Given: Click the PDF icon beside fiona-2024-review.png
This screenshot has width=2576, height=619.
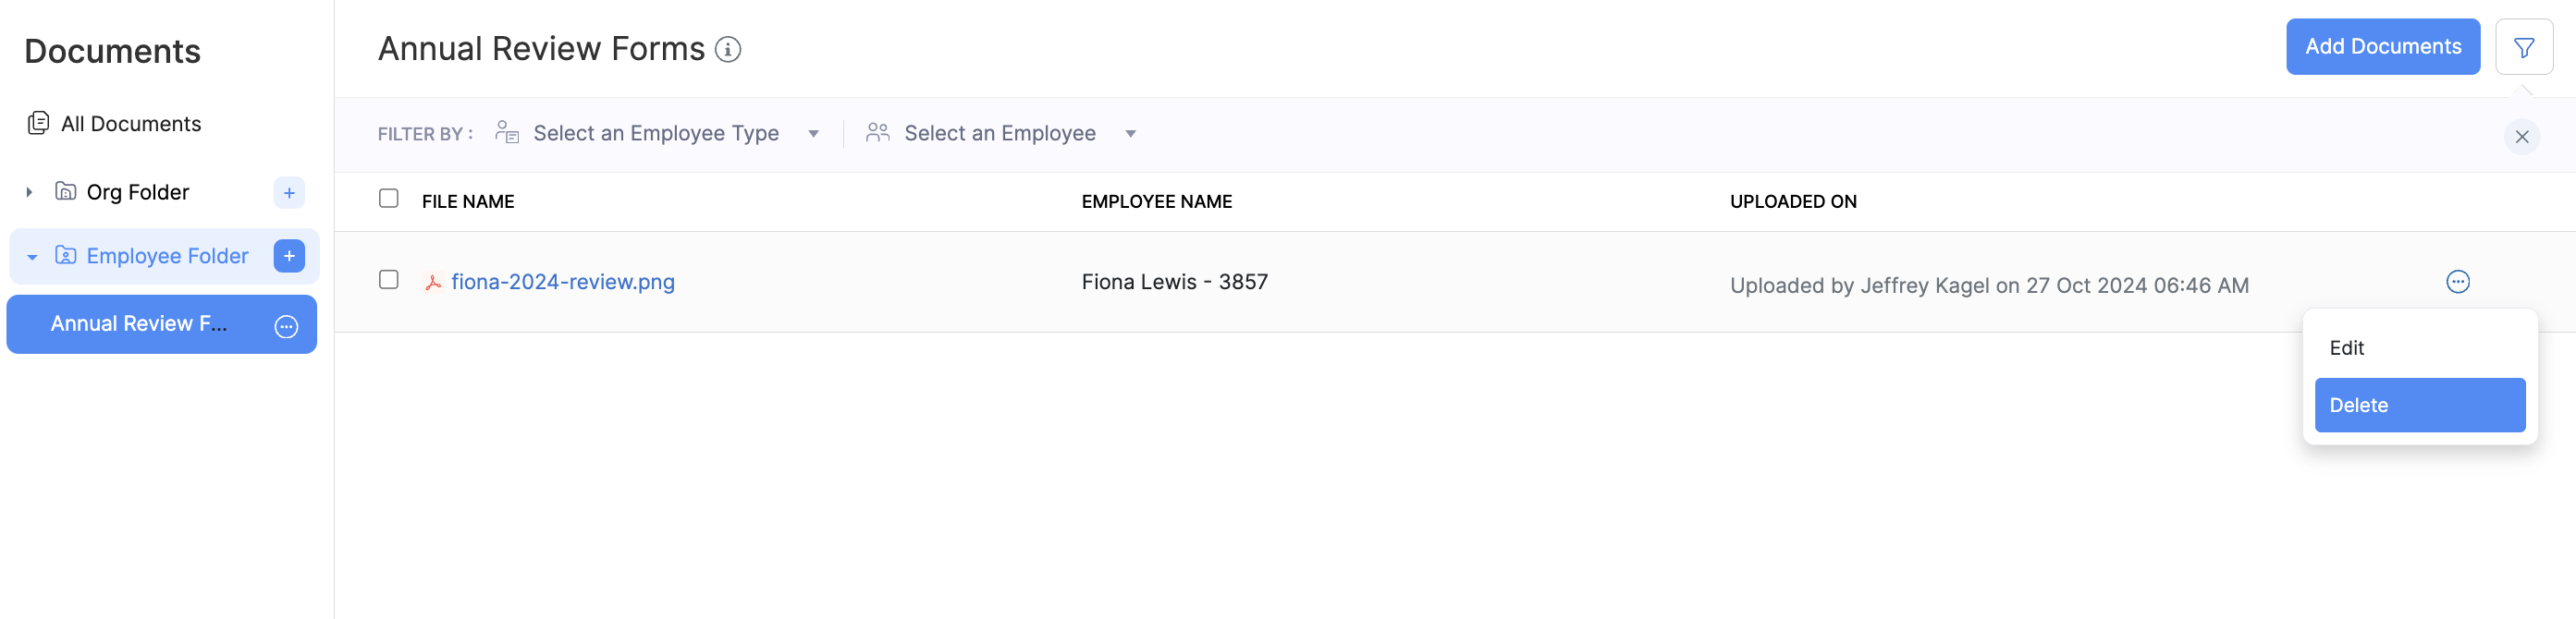Looking at the screenshot, I should [433, 283].
